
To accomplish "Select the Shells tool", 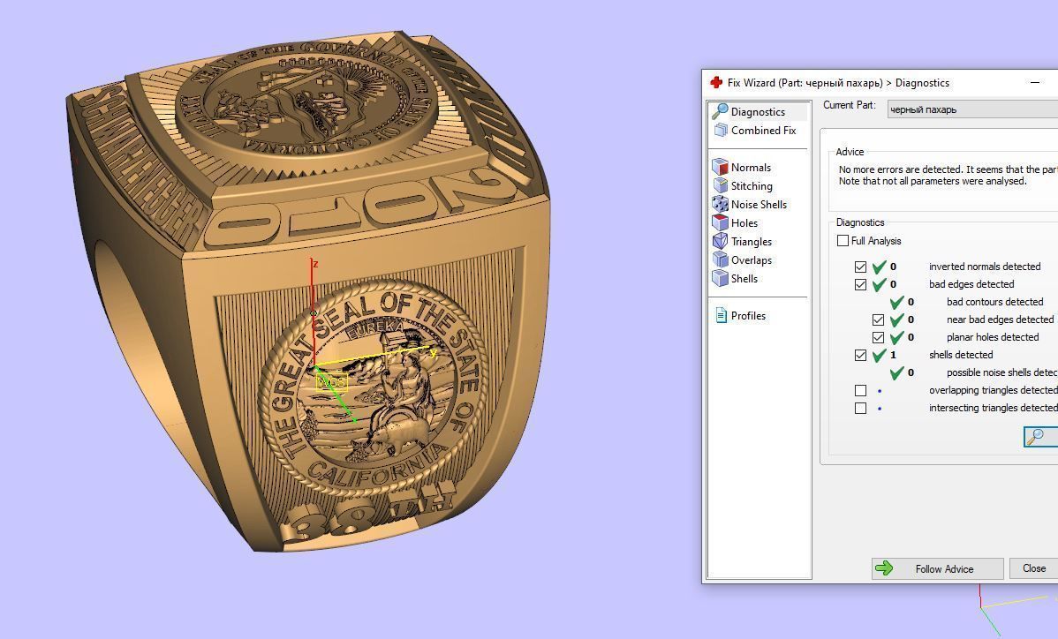I will click(744, 278).
